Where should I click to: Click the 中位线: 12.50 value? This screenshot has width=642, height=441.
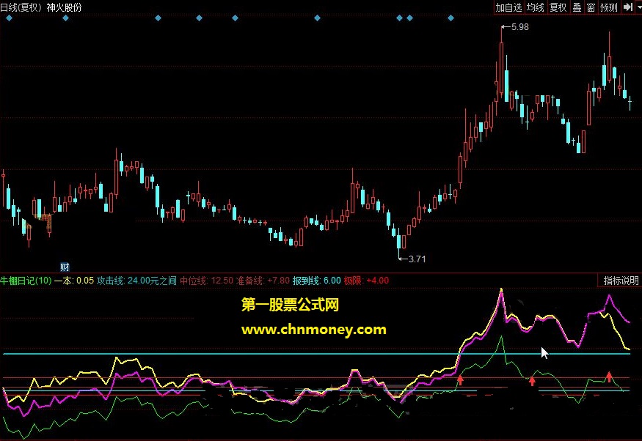click(207, 281)
